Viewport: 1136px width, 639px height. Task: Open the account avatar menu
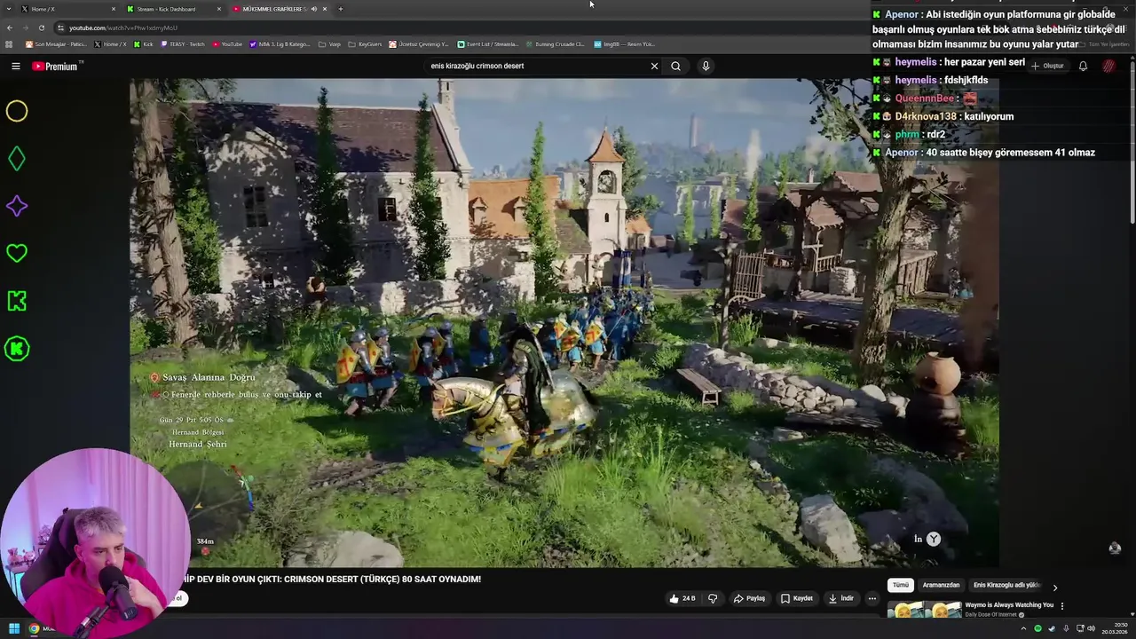pyautogui.click(x=1108, y=66)
